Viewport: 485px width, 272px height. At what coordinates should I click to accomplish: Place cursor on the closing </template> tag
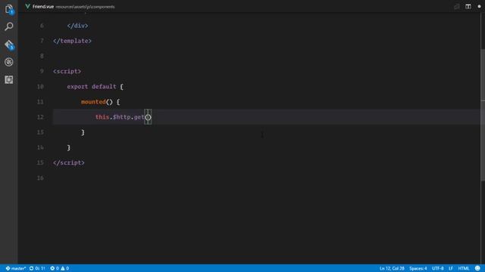point(72,41)
